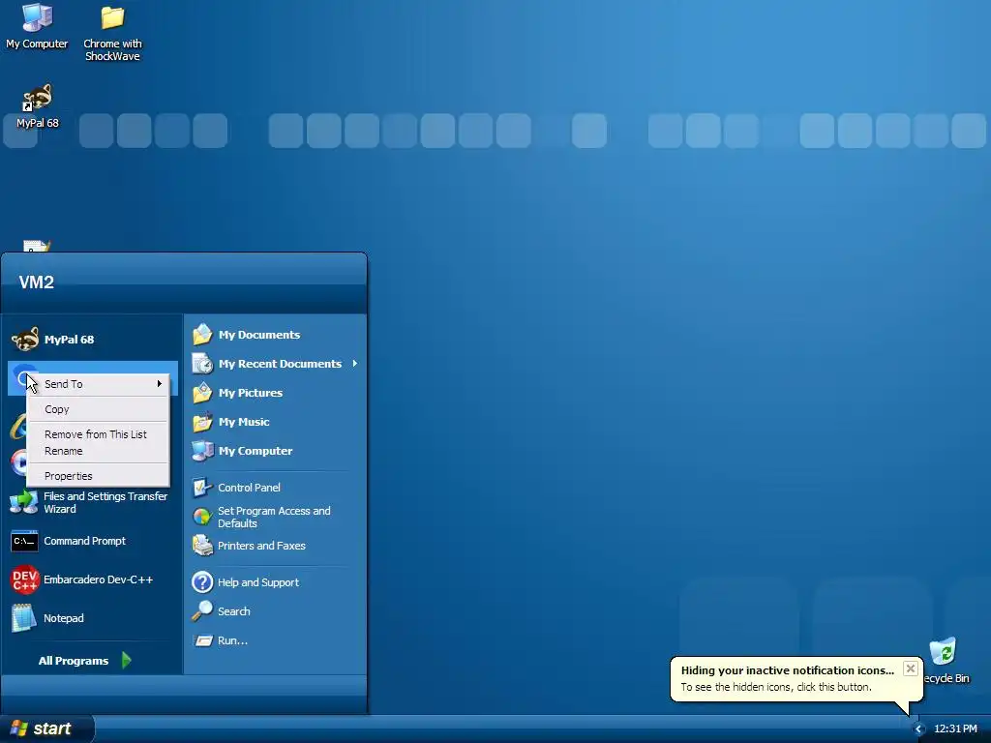Open the Control Panel icon
The height and width of the screenshot is (743, 991).
coord(202,488)
